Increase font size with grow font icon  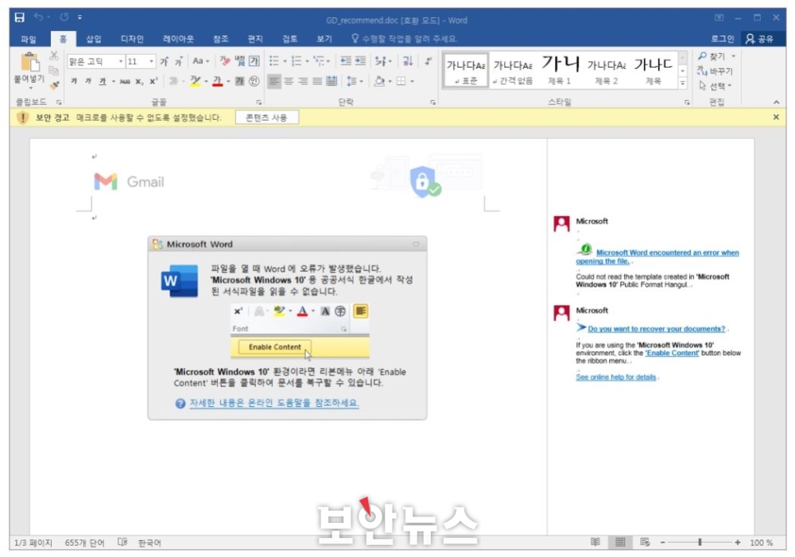coord(164,61)
